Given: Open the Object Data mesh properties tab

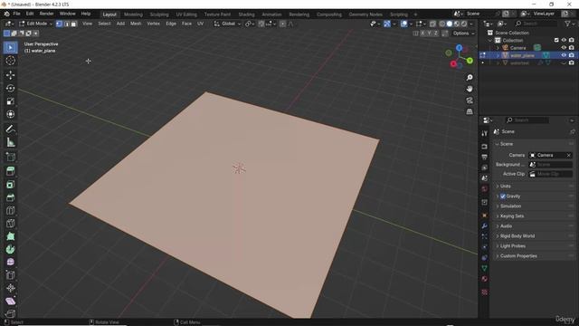Looking at the screenshot, I should click(x=485, y=268).
